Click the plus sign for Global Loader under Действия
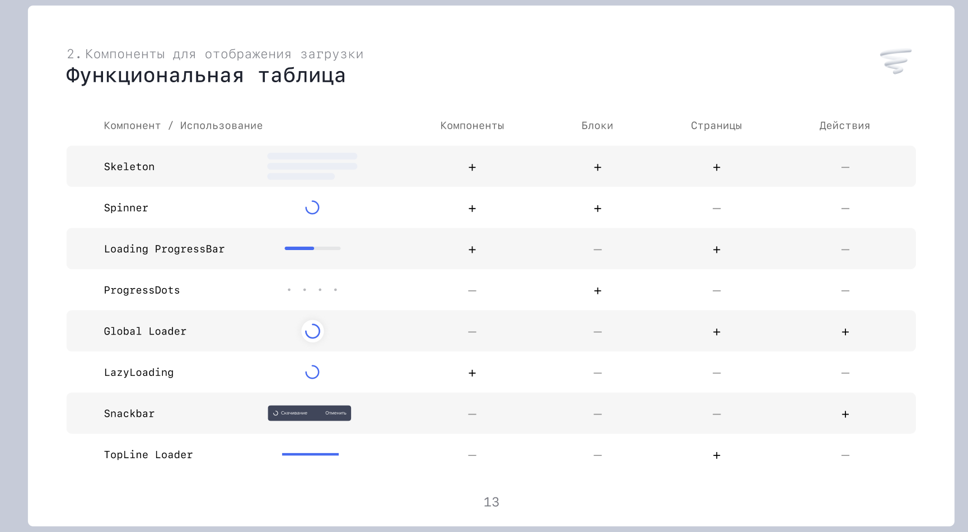 pyautogui.click(x=845, y=332)
